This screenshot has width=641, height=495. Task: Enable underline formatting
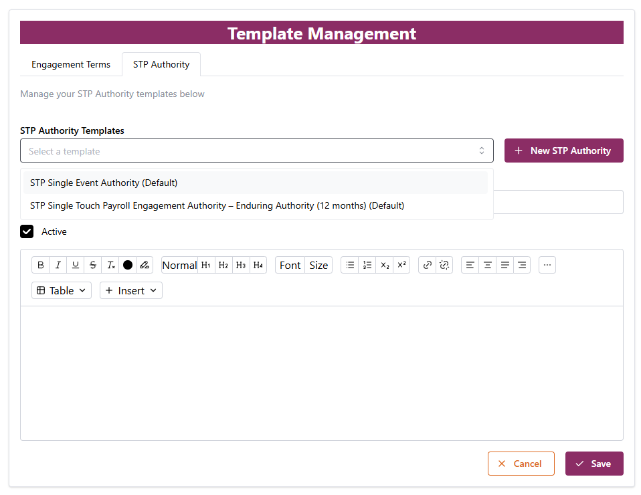[x=76, y=265]
